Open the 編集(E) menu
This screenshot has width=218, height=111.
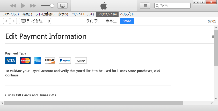click(27, 14)
